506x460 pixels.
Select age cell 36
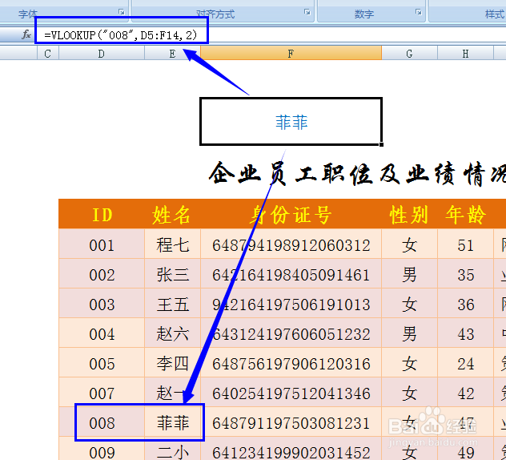[465, 304]
